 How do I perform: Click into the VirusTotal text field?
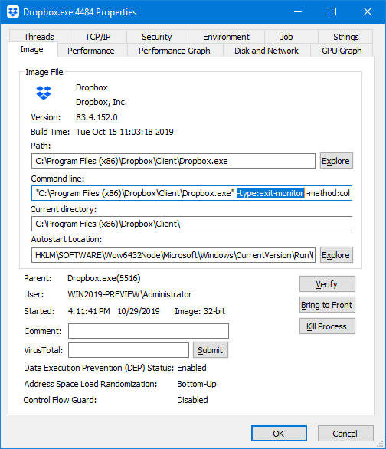(129, 350)
